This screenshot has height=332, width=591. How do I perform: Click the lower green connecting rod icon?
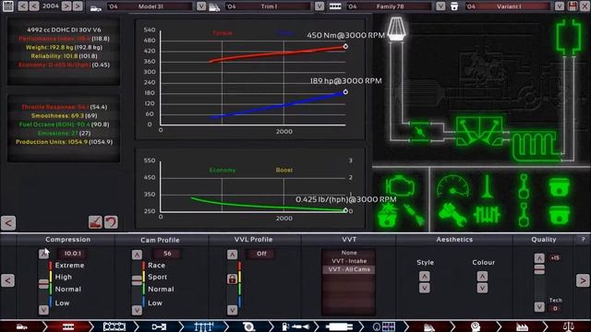524,215
